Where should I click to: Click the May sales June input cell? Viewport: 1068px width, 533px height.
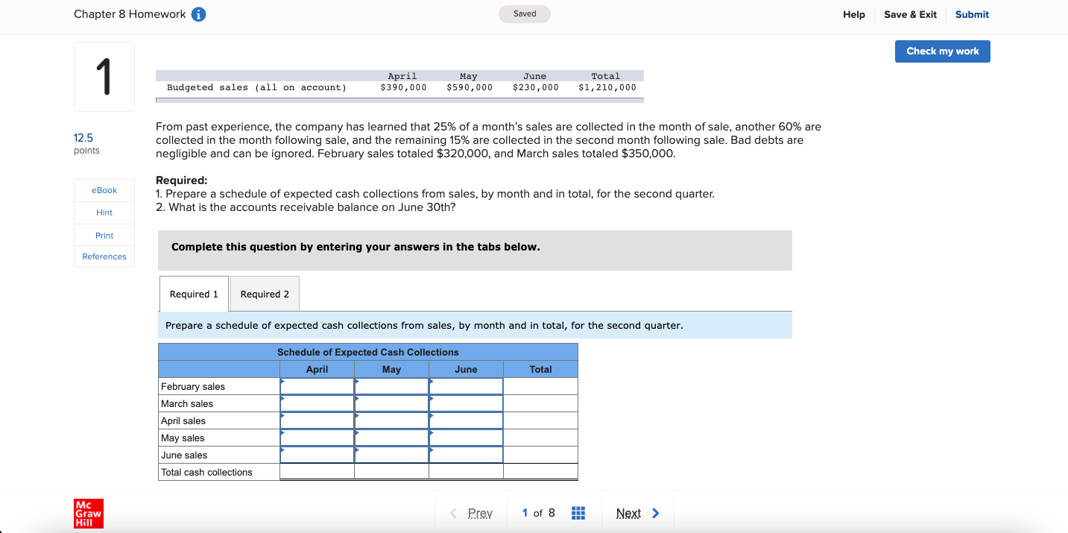pyautogui.click(x=466, y=438)
